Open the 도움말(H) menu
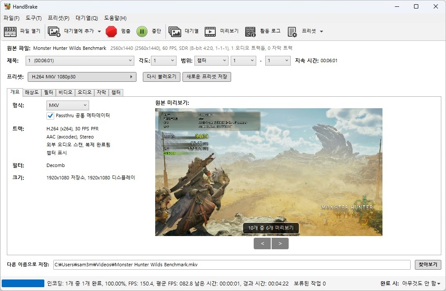Image resolution: width=446 pixels, height=291 pixels. tap(115, 18)
